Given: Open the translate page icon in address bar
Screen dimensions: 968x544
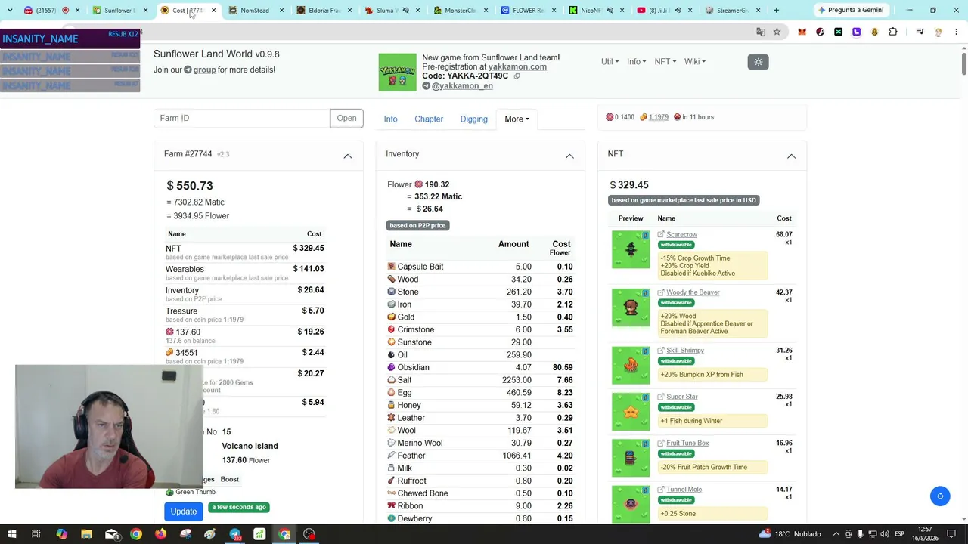Looking at the screenshot, I should point(761,32).
